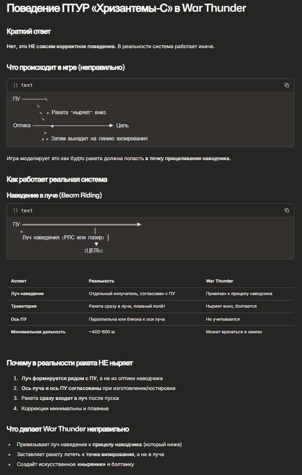This screenshot has width=302, height=475.
Task: Click the «Аспект» table column header
Action: click(19, 281)
